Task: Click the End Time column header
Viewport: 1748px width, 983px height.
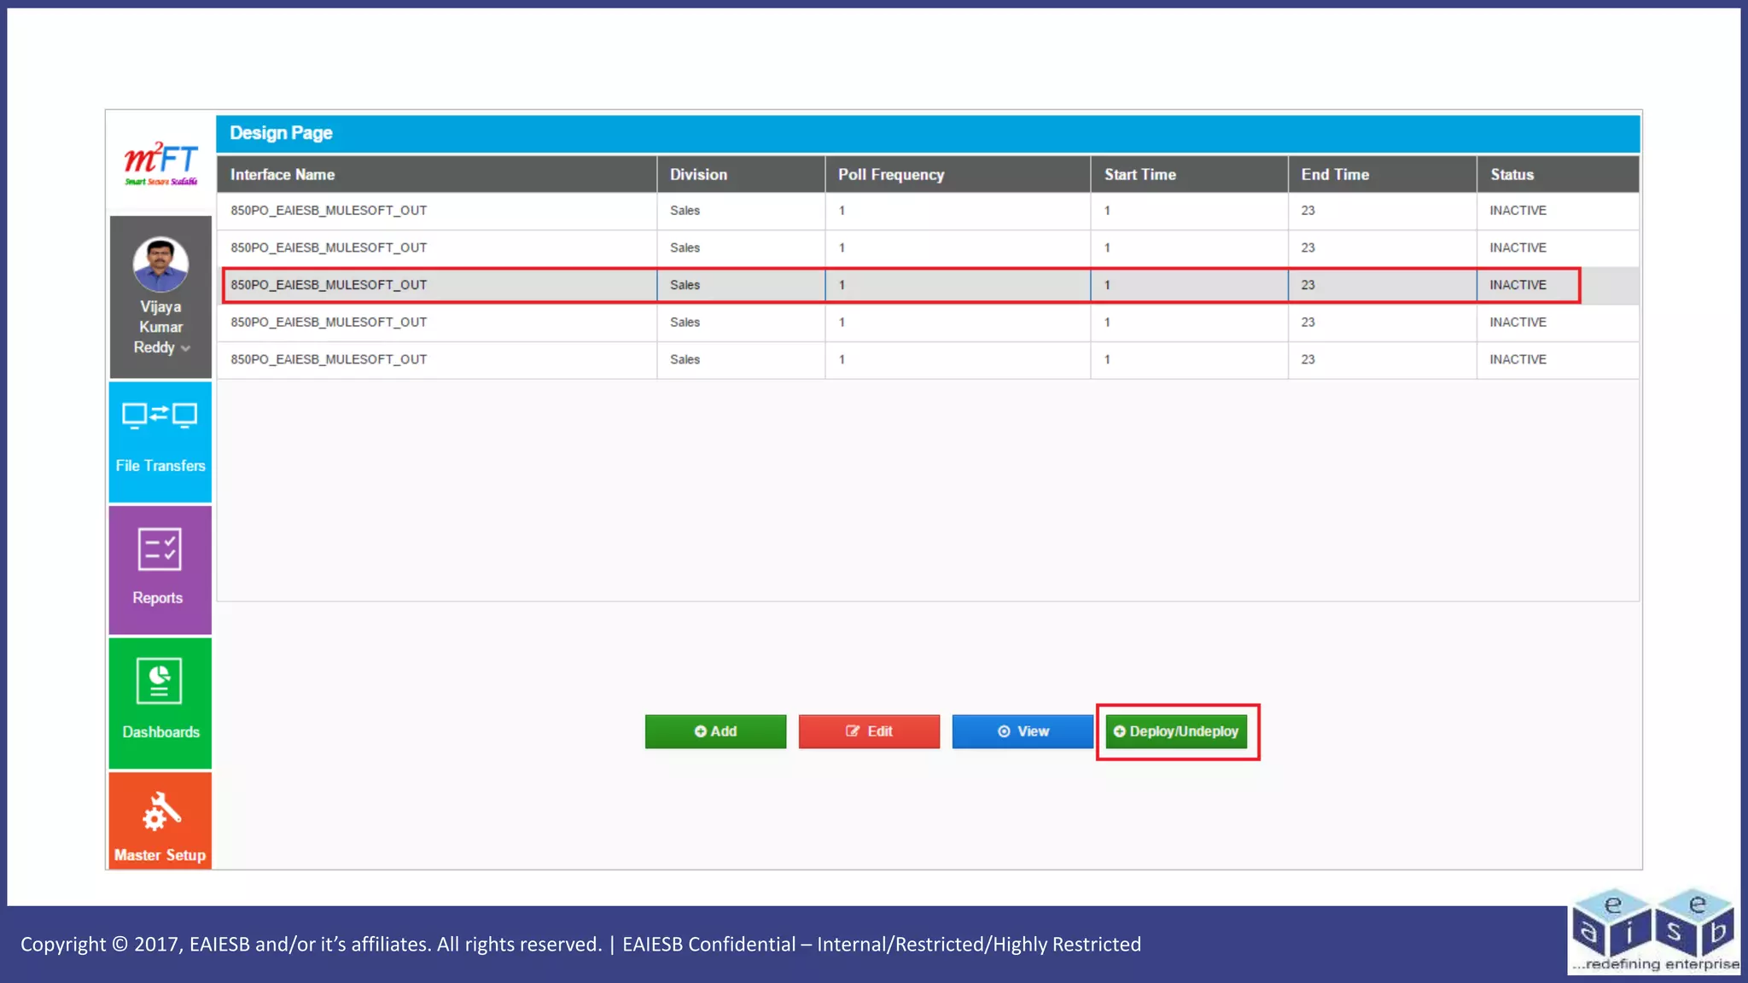Action: tap(1334, 174)
